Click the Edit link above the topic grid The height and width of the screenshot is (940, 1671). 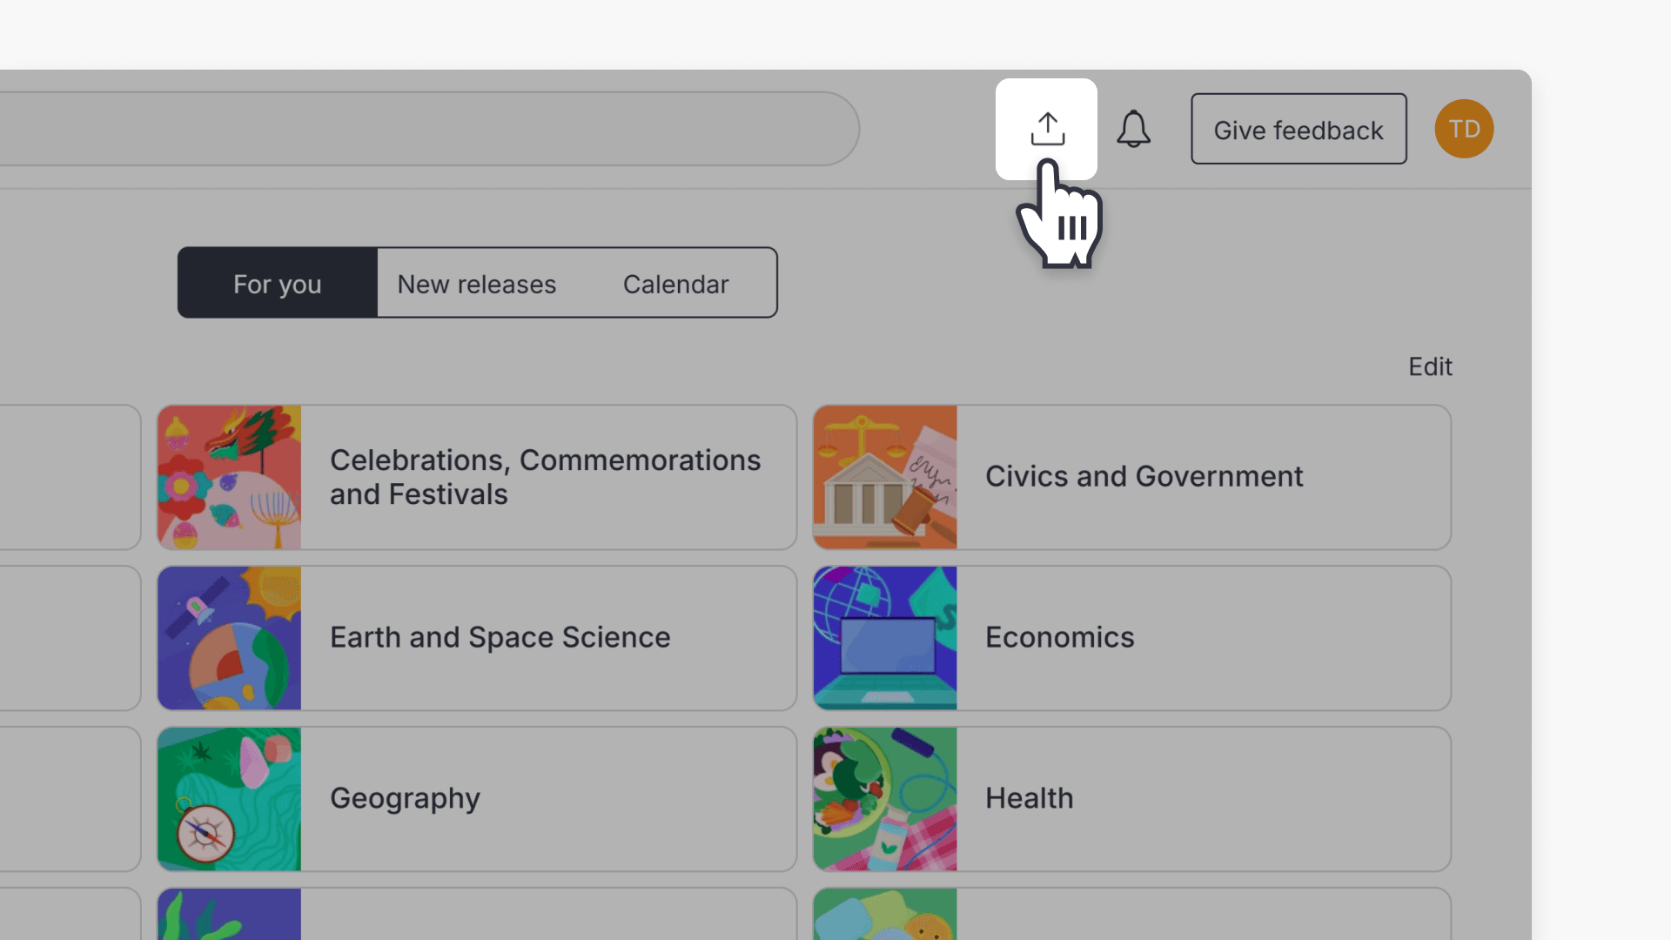(1430, 366)
